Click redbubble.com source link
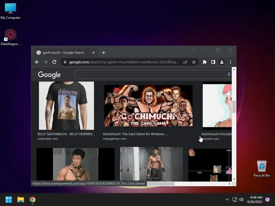Screen dimensions: 275x206 pos(48,139)
